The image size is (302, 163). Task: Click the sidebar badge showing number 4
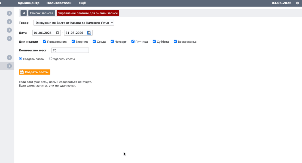pos(9,39)
